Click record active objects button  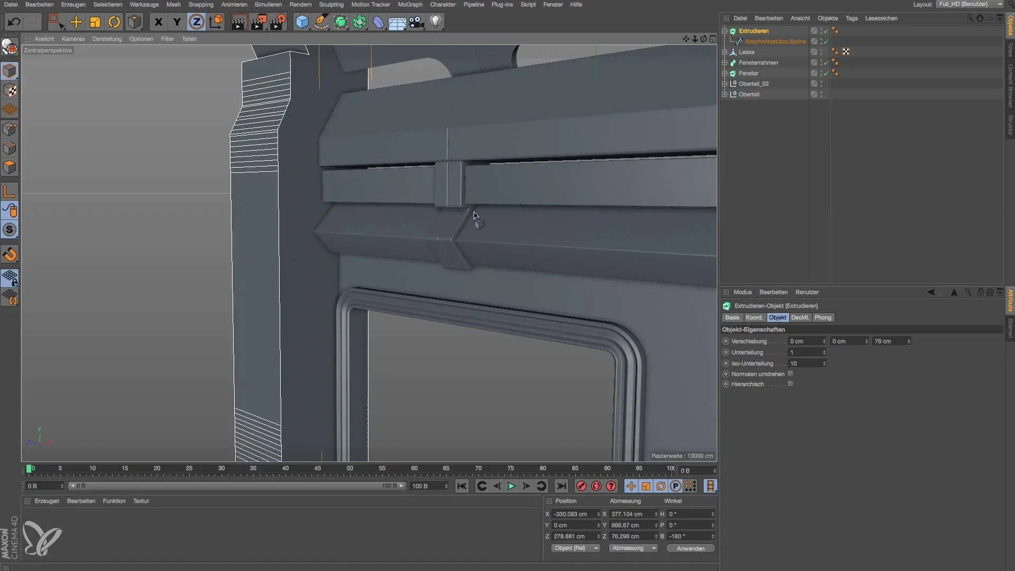(581, 486)
